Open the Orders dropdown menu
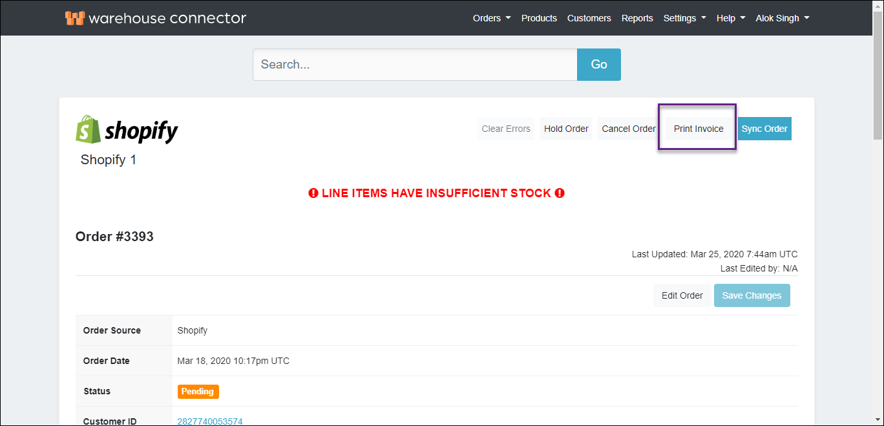This screenshot has height=426, width=884. (x=491, y=18)
